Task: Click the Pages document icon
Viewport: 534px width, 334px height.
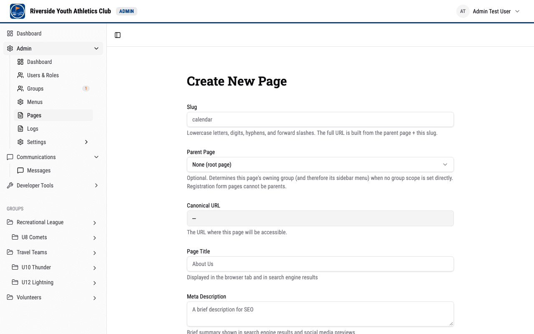Action: [x=20, y=115]
